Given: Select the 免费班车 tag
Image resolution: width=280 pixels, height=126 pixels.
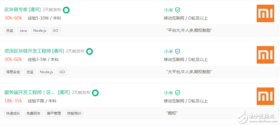Looking at the screenshot, I should point(33,113).
